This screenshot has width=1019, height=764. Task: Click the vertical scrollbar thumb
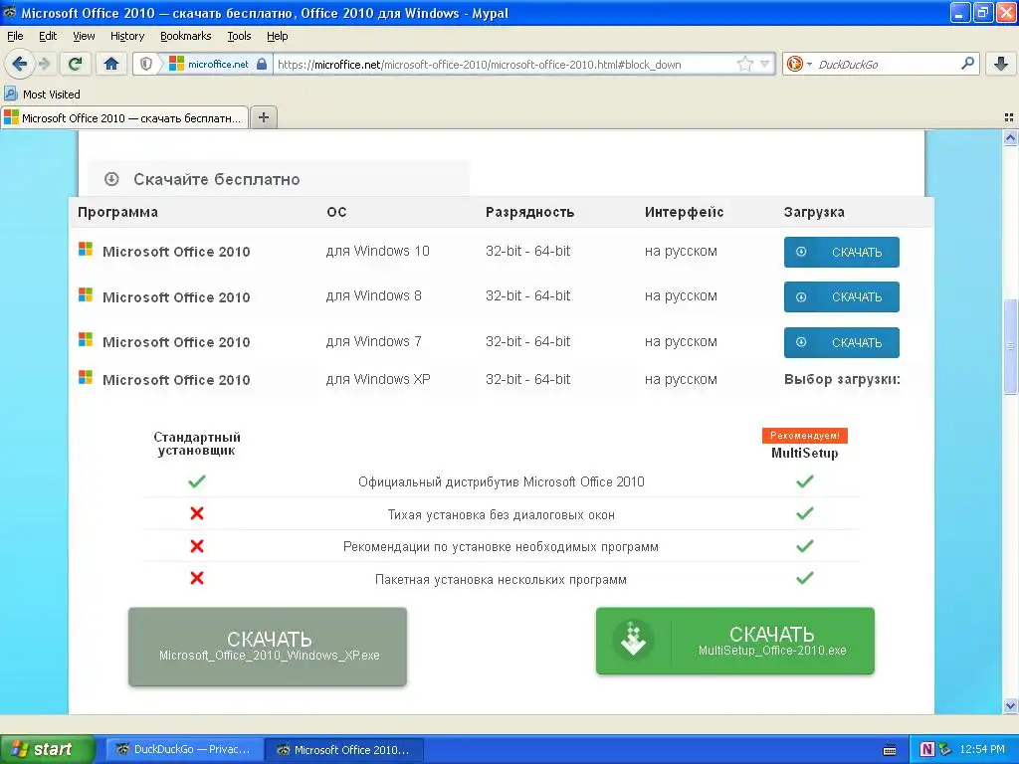point(1010,346)
